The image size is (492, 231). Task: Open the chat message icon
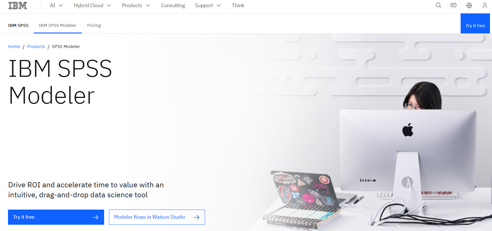(x=453, y=5)
